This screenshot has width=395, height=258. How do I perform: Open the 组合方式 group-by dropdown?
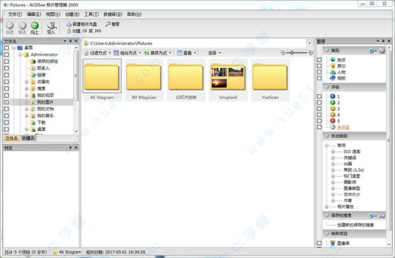click(x=128, y=53)
